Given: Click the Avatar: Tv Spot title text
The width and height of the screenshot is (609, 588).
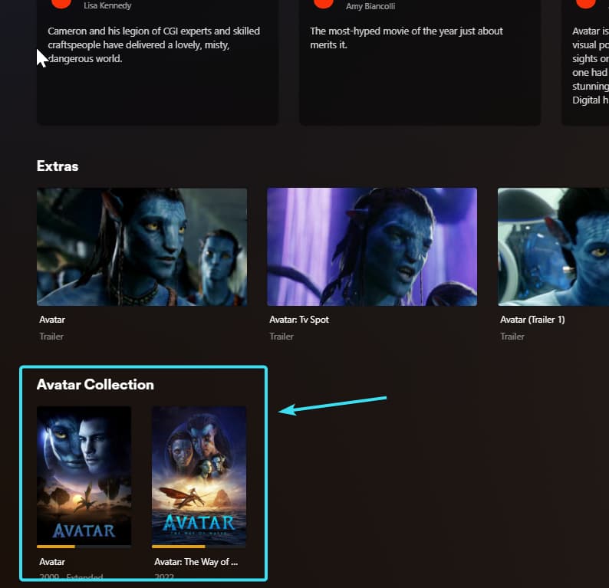Looking at the screenshot, I should [299, 320].
